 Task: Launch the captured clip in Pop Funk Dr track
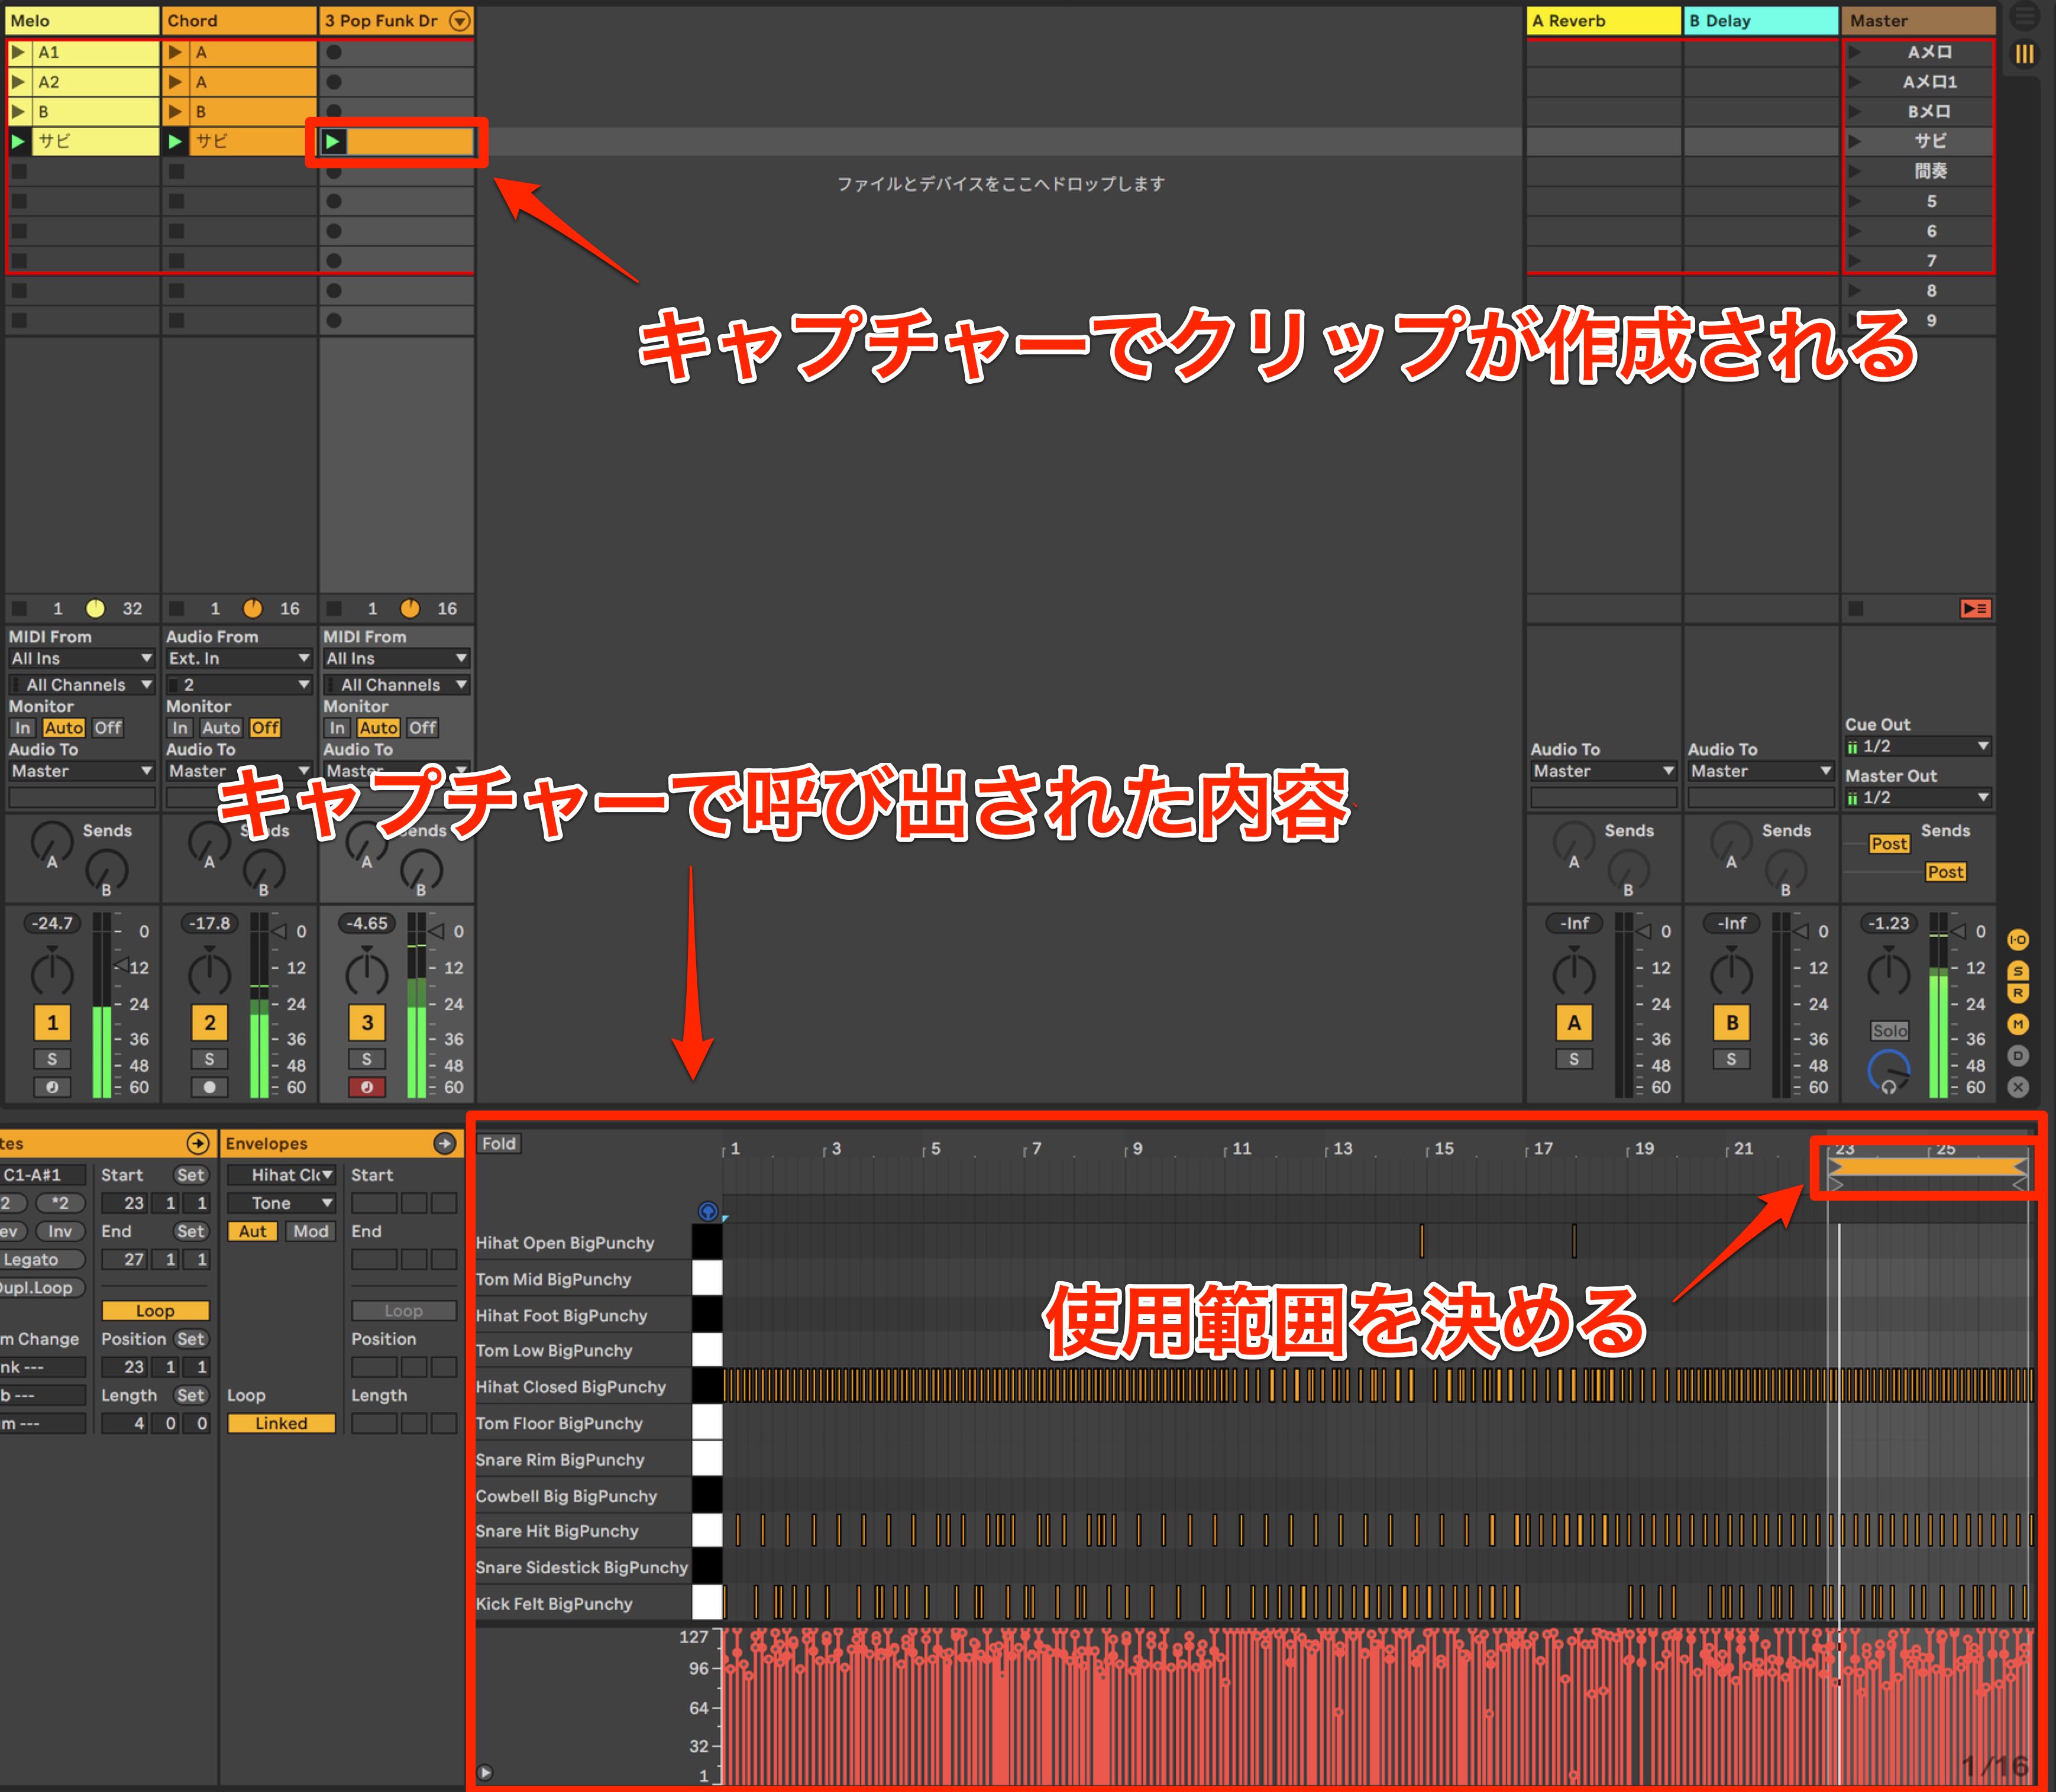pyautogui.click(x=333, y=142)
